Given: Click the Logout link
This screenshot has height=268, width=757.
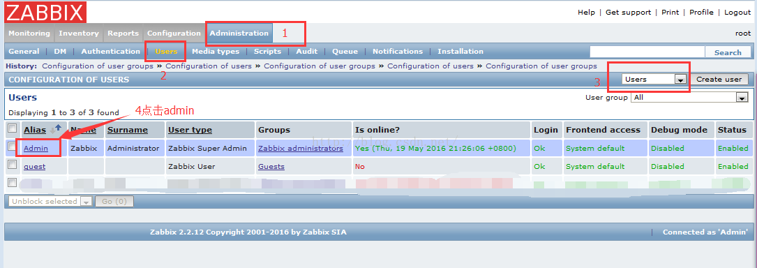Looking at the screenshot, I should point(737,12).
